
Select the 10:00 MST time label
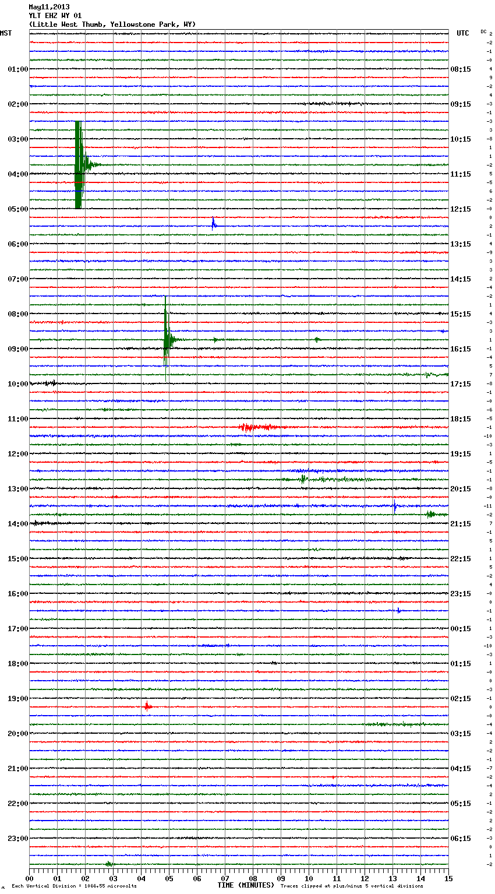pos(18,384)
